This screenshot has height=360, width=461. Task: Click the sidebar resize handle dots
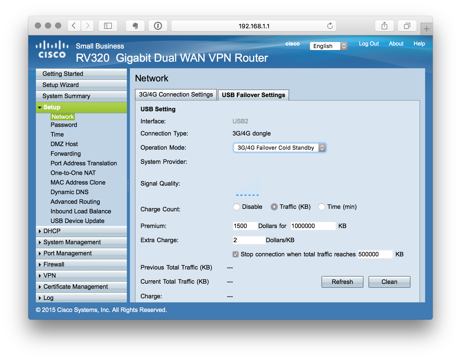pos(128,186)
